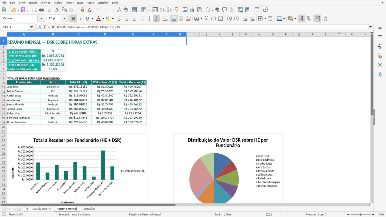Expand the formula bar
The image size is (386, 217).
click(x=371, y=27)
